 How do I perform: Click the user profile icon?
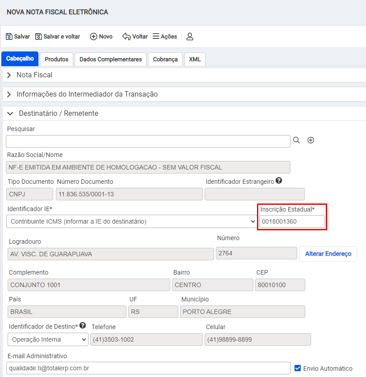click(190, 37)
